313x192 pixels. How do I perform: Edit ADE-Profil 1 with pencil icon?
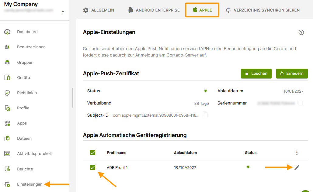coord(297,167)
